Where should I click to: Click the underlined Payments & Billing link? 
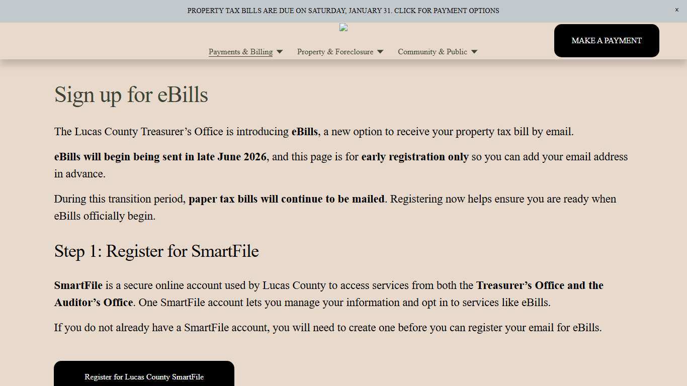[240, 52]
